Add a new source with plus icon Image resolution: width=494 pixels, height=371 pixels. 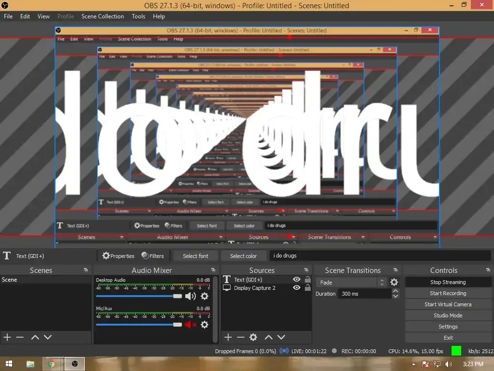click(228, 337)
